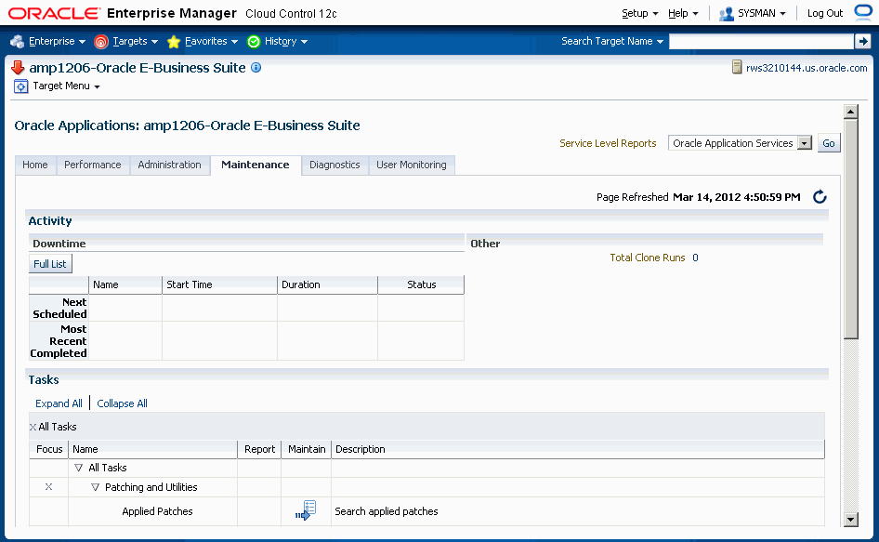879x542 pixels.
Task: Open the Targets menu
Action: (x=135, y=42)
